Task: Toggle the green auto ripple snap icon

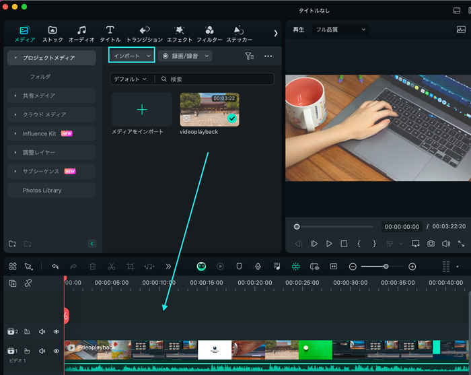Action: pyautogui.click(x=295, y=266)
